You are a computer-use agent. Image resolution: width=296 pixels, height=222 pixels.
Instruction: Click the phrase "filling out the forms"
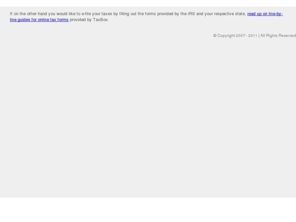tap(138, 14)
